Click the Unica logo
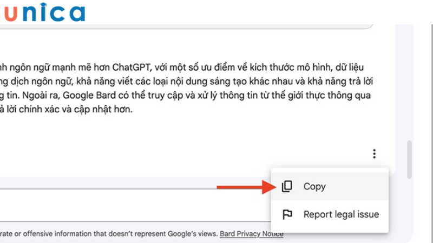Screen dimensions: 433x243 43,12
